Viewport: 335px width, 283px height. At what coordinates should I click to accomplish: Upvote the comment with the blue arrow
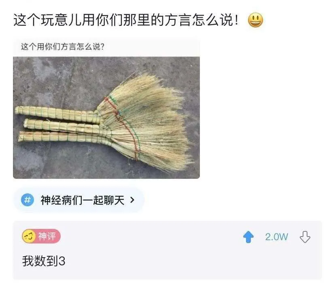coord(248,237)
